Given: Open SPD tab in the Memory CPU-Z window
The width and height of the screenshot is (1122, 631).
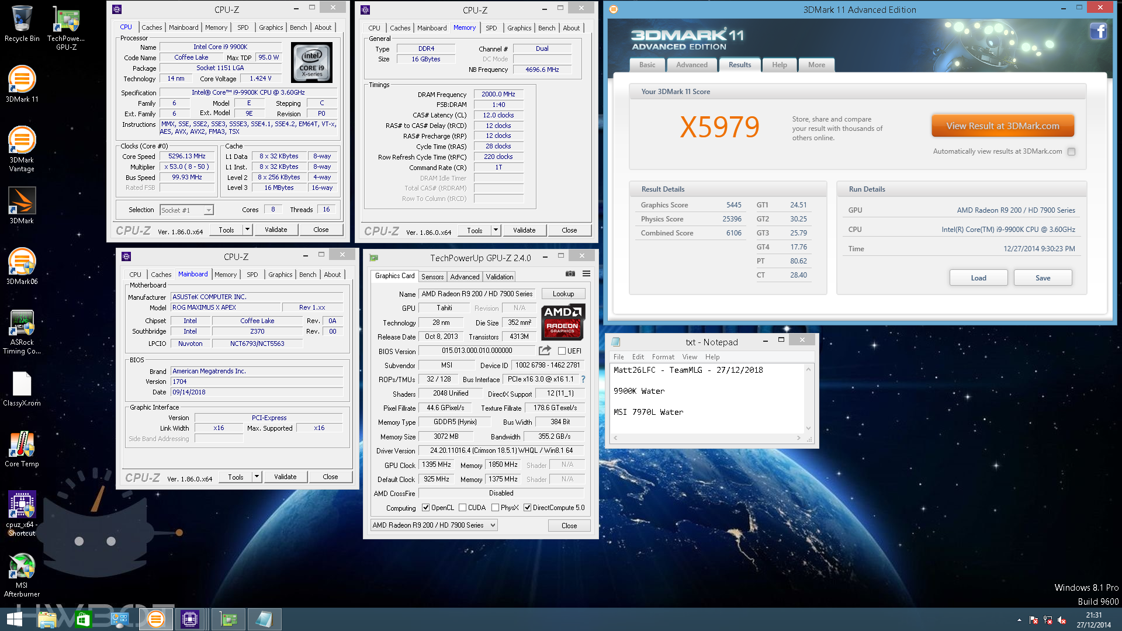Looking at the screenshot, I should click(491, 28).
